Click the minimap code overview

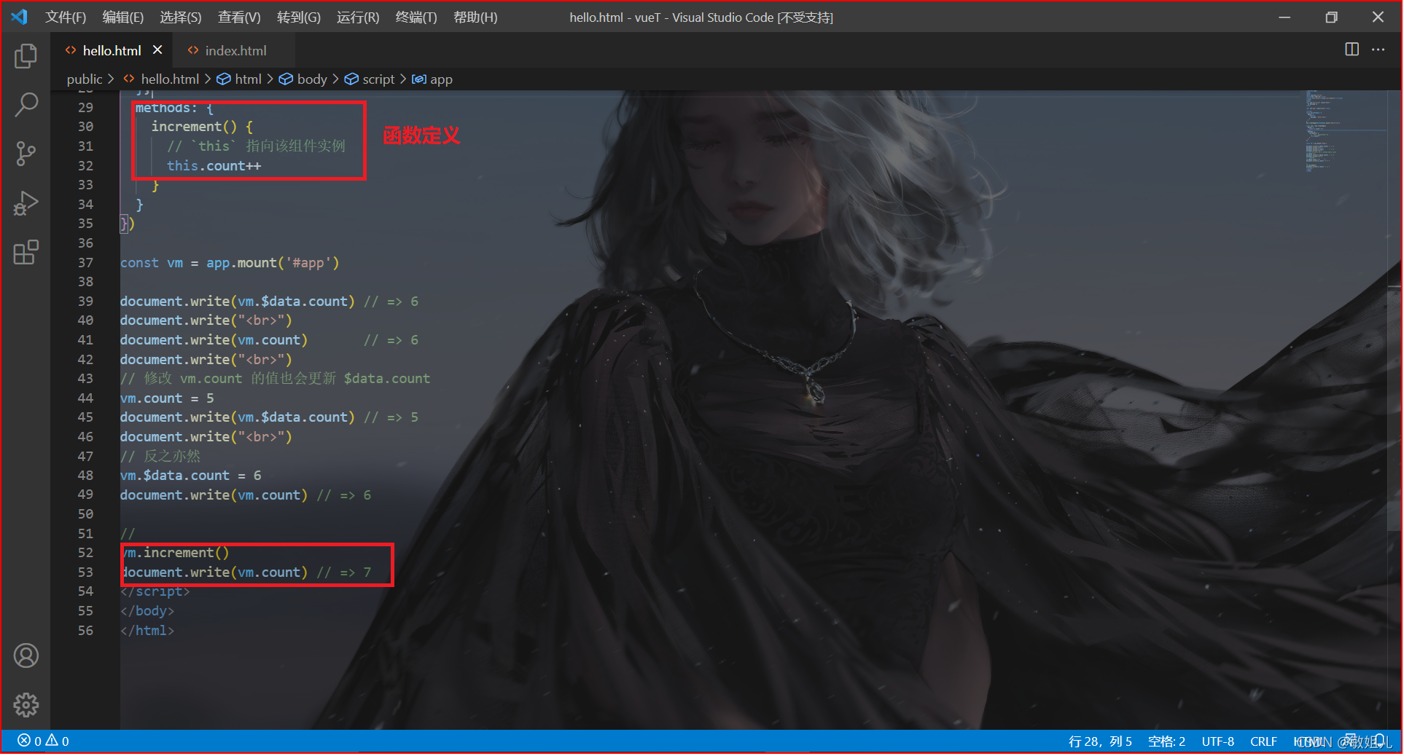pos(1345,131)
